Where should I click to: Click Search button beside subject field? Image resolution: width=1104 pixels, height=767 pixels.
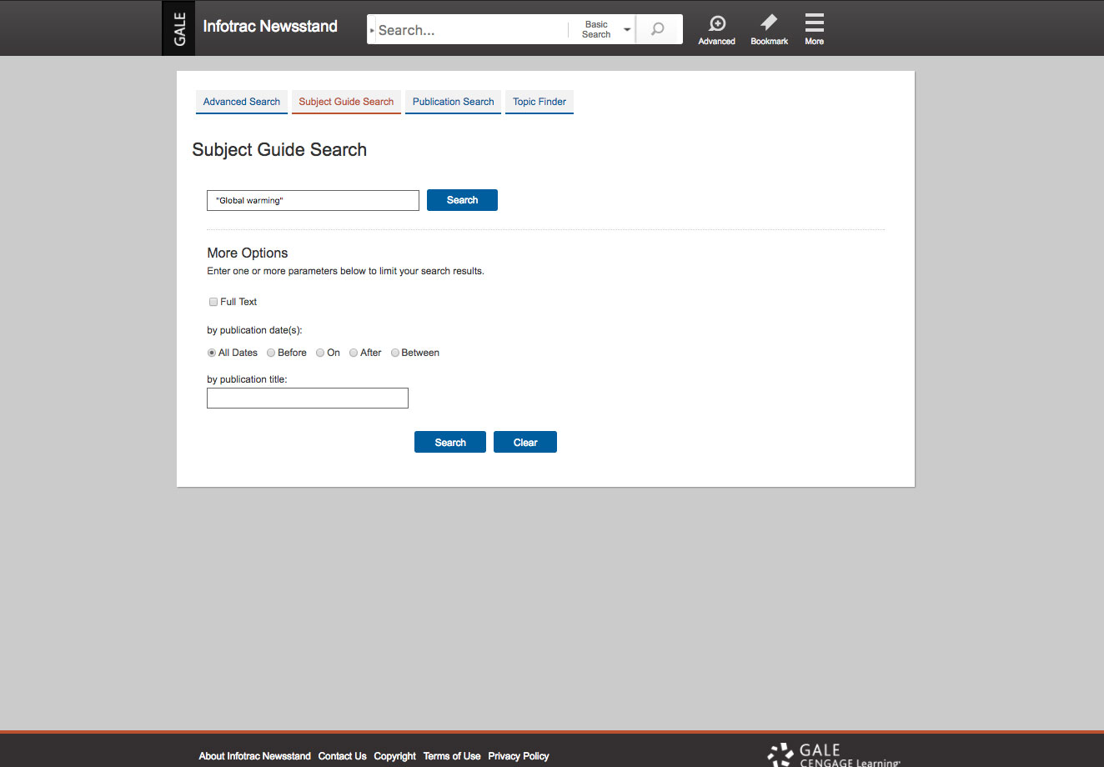coord(462,200)
